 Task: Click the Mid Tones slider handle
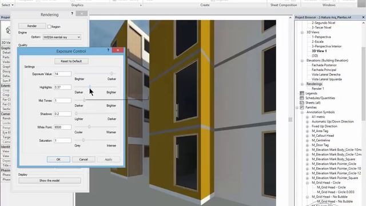click(x=84, y=100)
